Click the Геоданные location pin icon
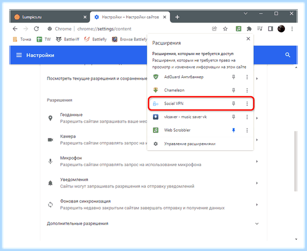Screen dimensions: 307x251 tap(50, 118)
